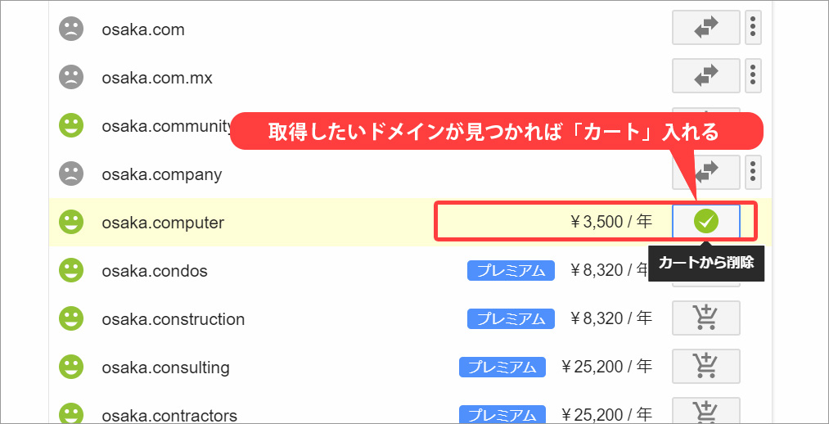
Task: Add osaka.contractors to cart
Action: click(705, 411)
